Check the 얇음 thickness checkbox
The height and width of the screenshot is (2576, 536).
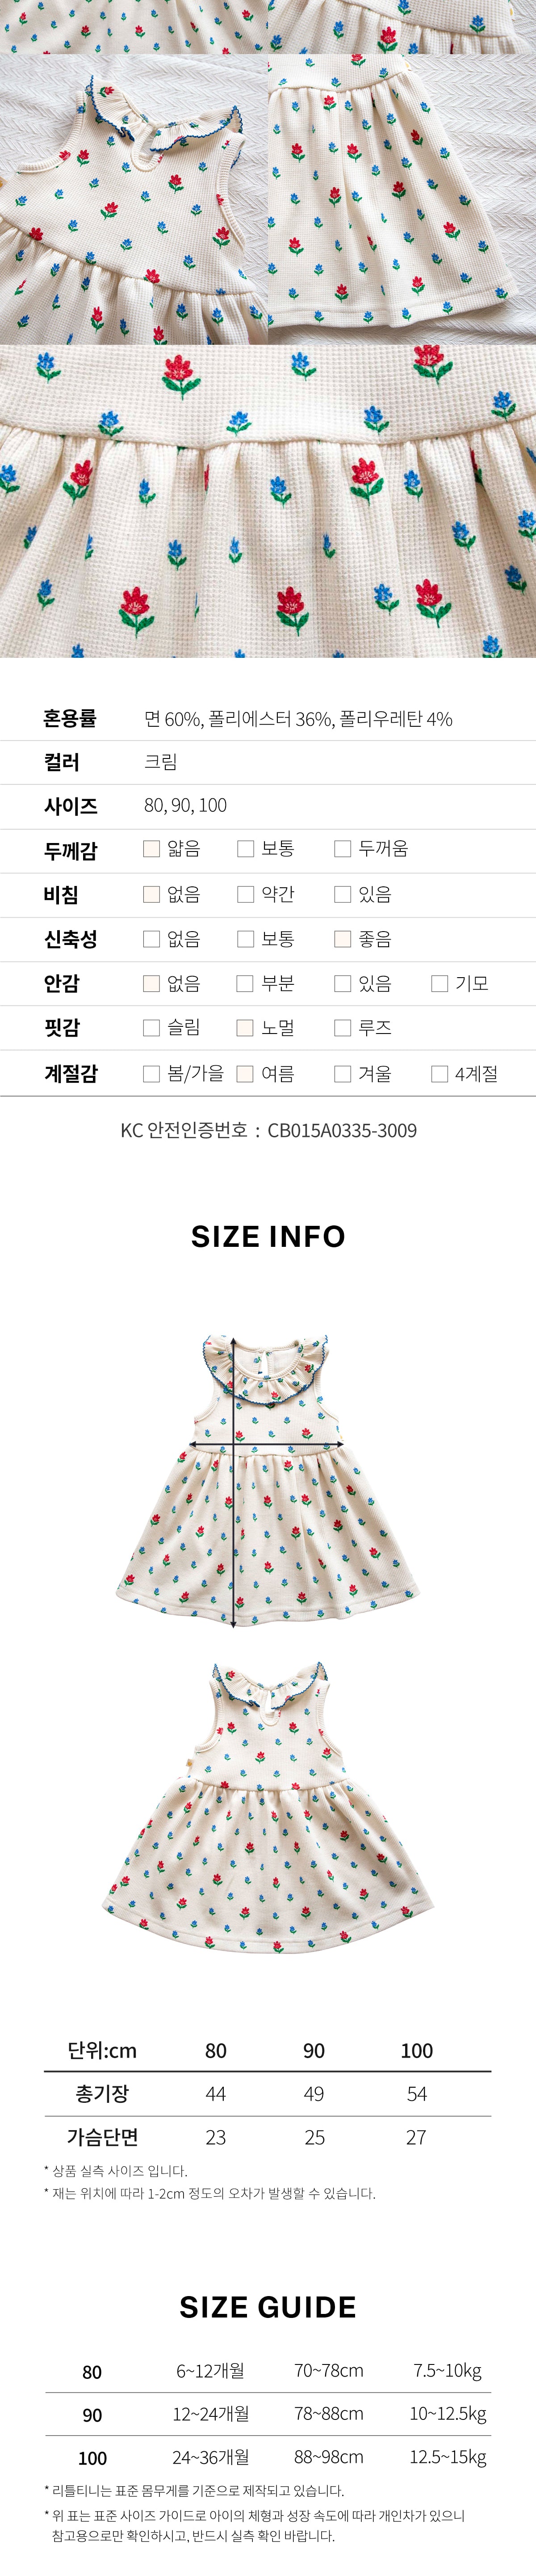(152, 849)
